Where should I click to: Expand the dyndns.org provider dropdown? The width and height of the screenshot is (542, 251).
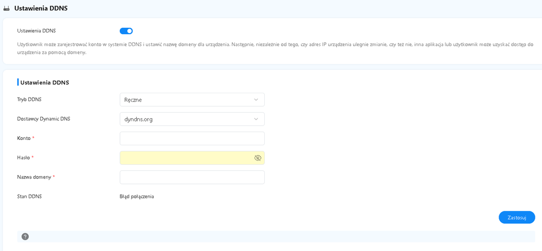192,119
